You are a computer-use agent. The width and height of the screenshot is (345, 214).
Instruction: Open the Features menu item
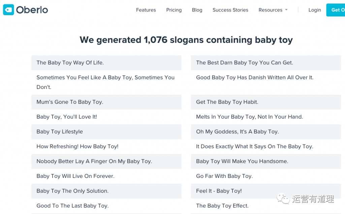pos(146,10)
